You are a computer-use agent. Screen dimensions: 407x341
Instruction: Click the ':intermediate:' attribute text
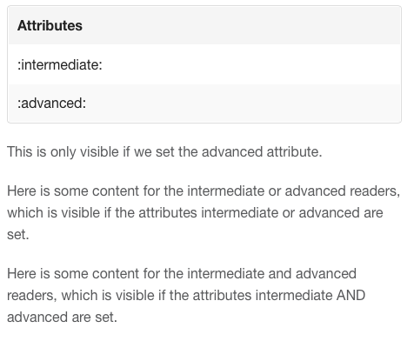60,64
